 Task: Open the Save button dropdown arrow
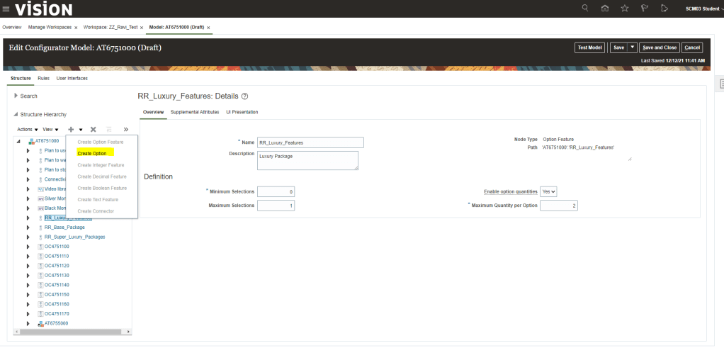point(632,47)
